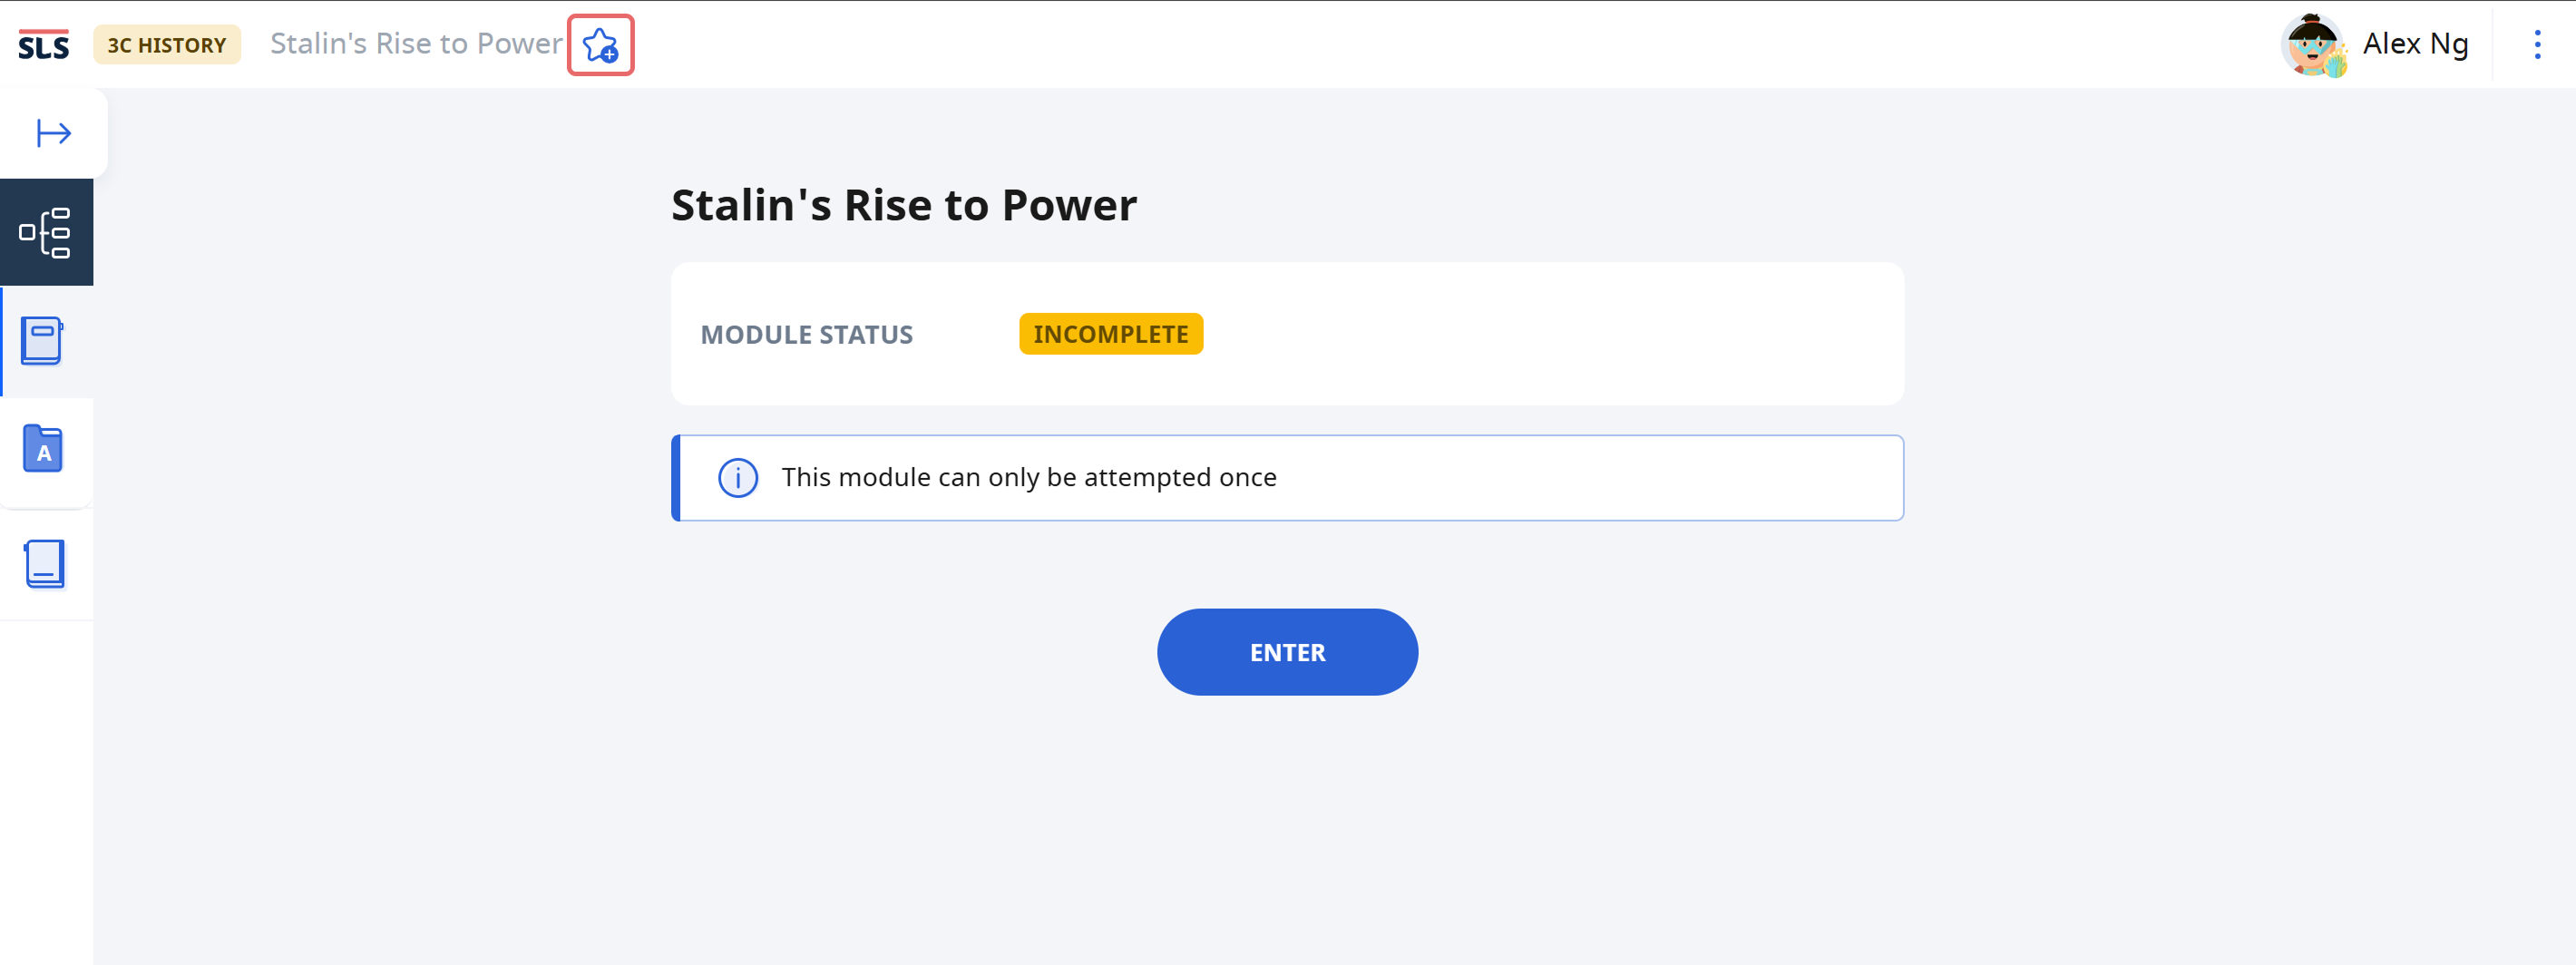
Task: Open the three-dot options menu
Action: click(x=2537, y=44)
